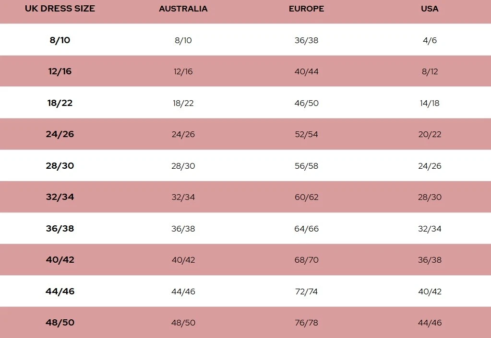Screen dimensions: 491x338
Task: Select UK dress size 40/42 row label
Action: pos(60,260)
